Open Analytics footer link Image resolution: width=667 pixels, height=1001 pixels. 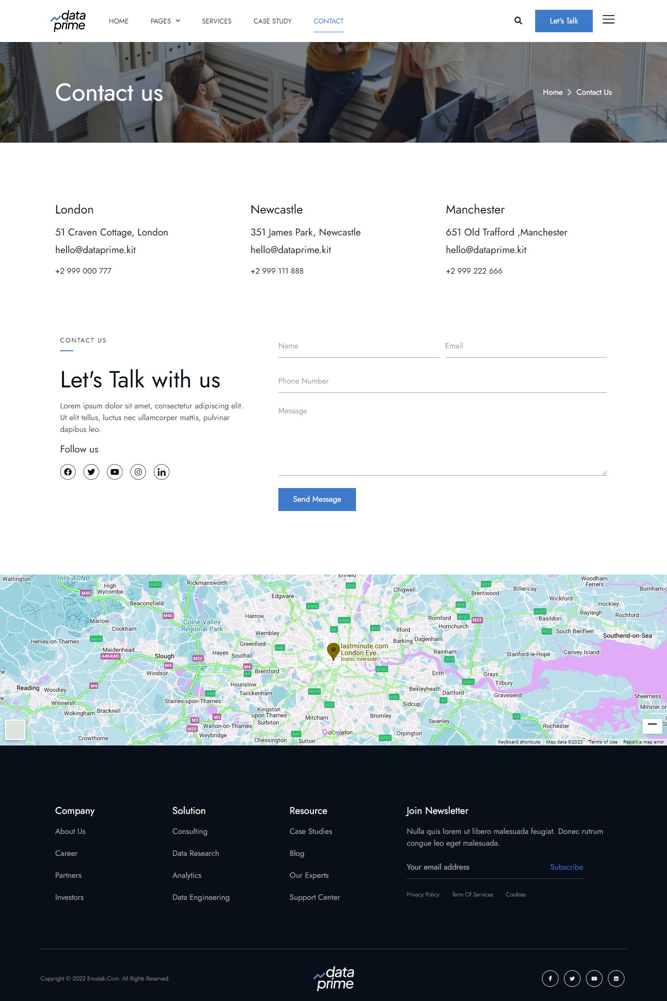point(187,875)
